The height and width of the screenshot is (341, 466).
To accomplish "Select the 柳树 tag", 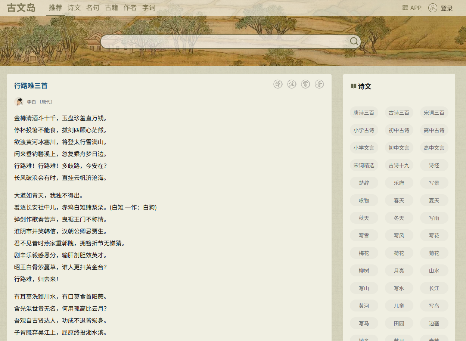I will coord(364,271).
